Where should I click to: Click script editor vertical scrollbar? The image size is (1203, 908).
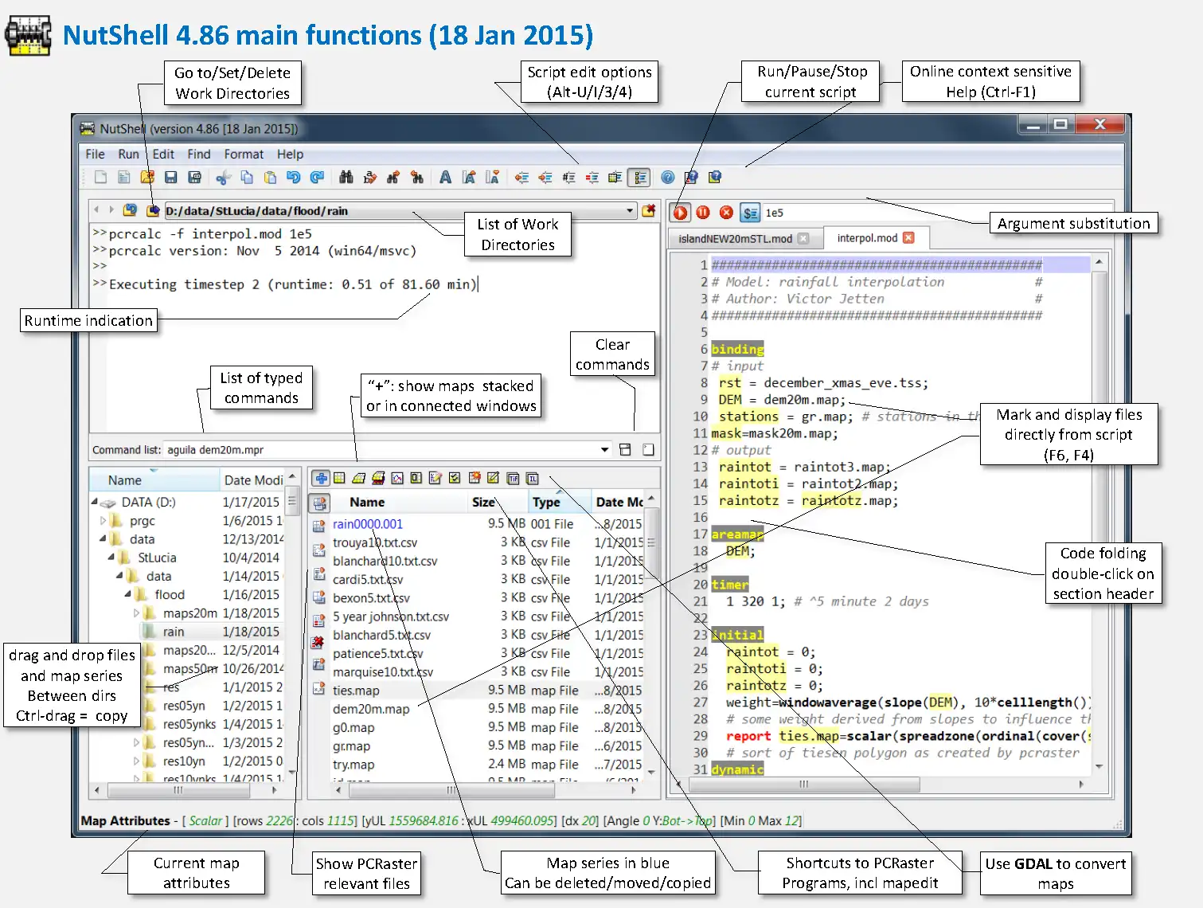(1099, 515)
